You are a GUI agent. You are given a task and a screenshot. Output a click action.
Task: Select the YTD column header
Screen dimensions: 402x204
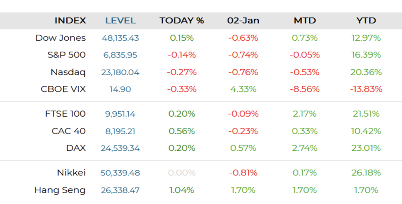[366, 21]
